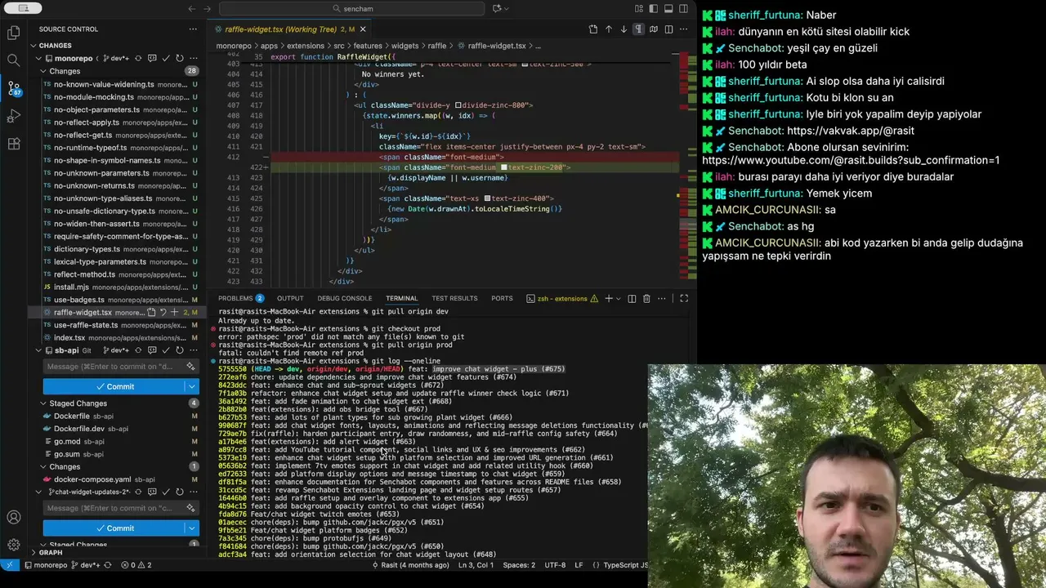Open new terminal launch profile dropdown
Image resolution: width=1046 pixels, height=588 pixels.
tap(618, 299)
